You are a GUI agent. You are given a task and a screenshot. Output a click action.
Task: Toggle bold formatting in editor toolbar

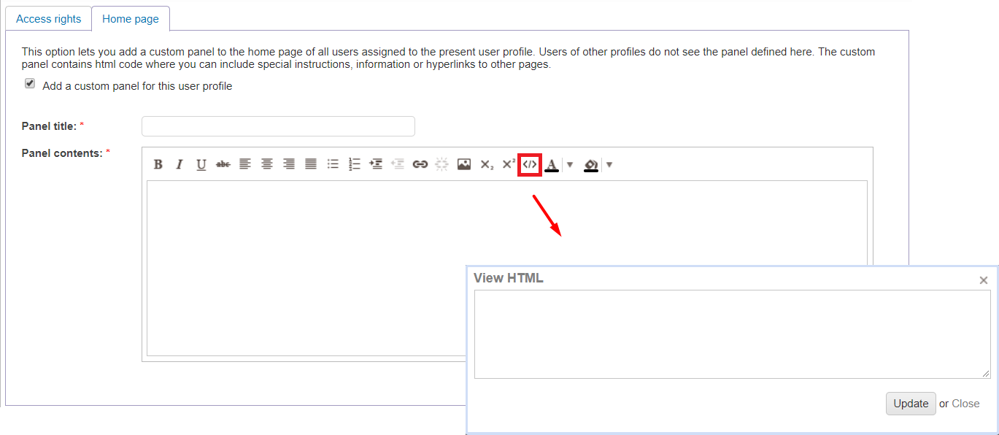tap(158, 165)
